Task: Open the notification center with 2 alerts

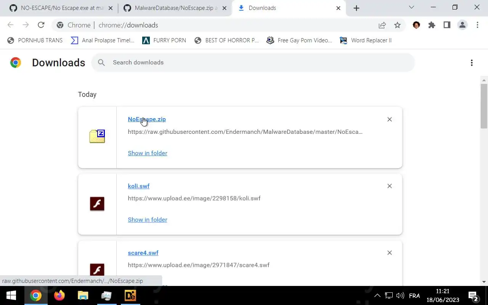Action: (x=474, y=296)
